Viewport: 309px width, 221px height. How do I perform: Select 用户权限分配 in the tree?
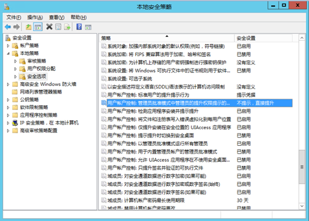41,68
